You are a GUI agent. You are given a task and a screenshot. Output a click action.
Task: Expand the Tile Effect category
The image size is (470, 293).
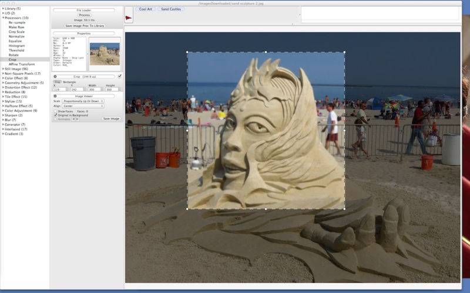3,97
